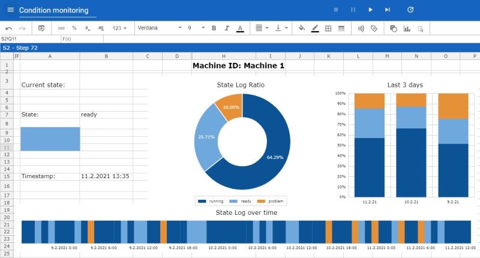This screenshot has height=258, width=480.
Task: Click the Last 3 days chart title
Action: pos(405,85)
